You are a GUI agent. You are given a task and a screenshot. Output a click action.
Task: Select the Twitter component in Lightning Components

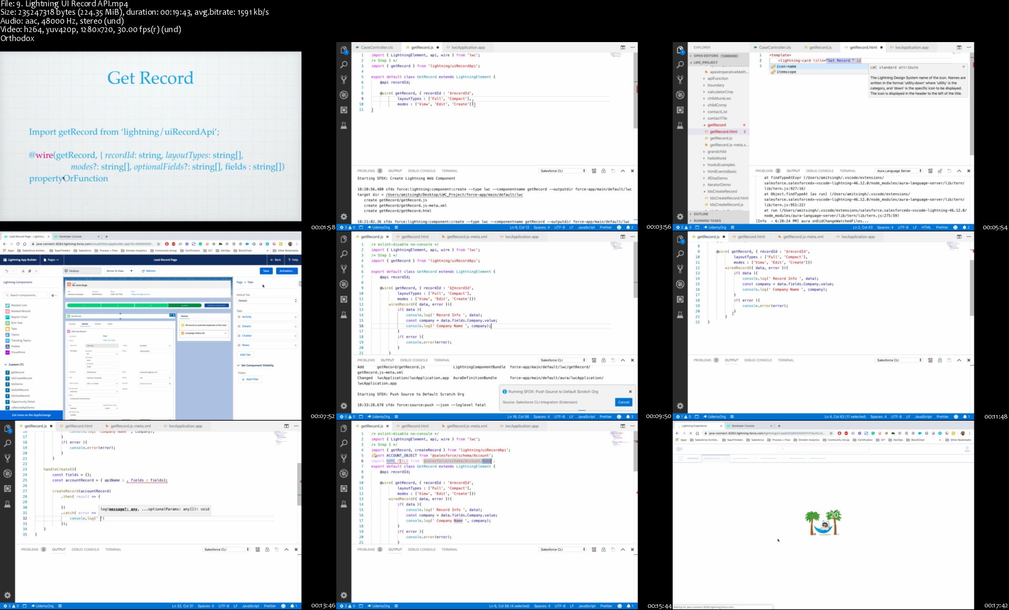coord(15,347)
